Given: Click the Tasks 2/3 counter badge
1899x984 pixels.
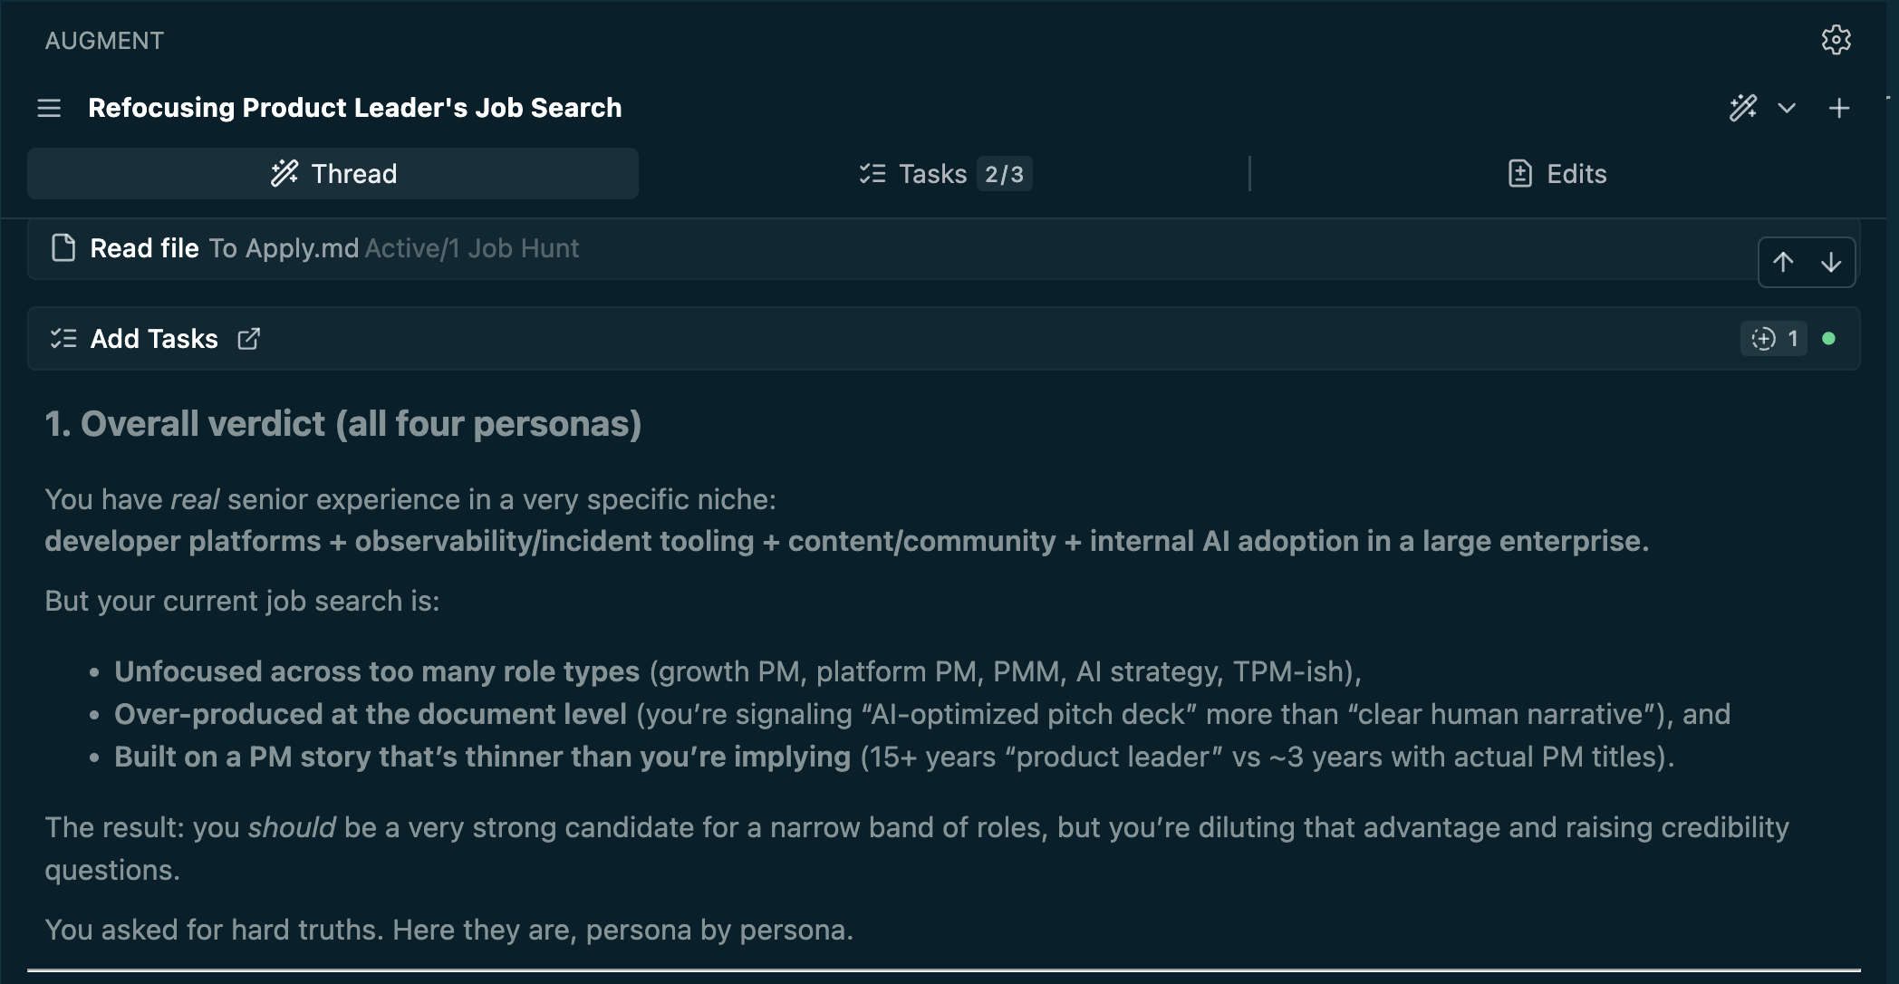Looking at the screenshot, I should point(1004,174).
